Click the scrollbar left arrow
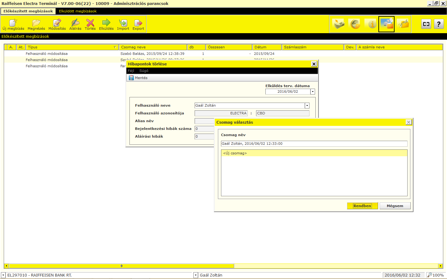The width and height of the screenshot is (447, 279). pos(6,266)
